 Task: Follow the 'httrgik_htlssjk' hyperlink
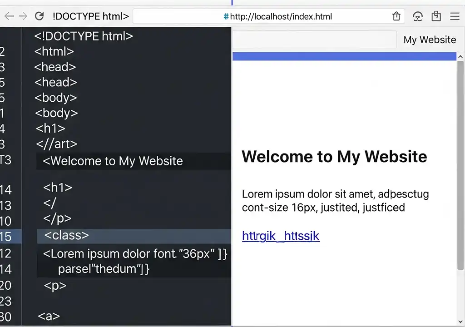click(x=281, y=236)
